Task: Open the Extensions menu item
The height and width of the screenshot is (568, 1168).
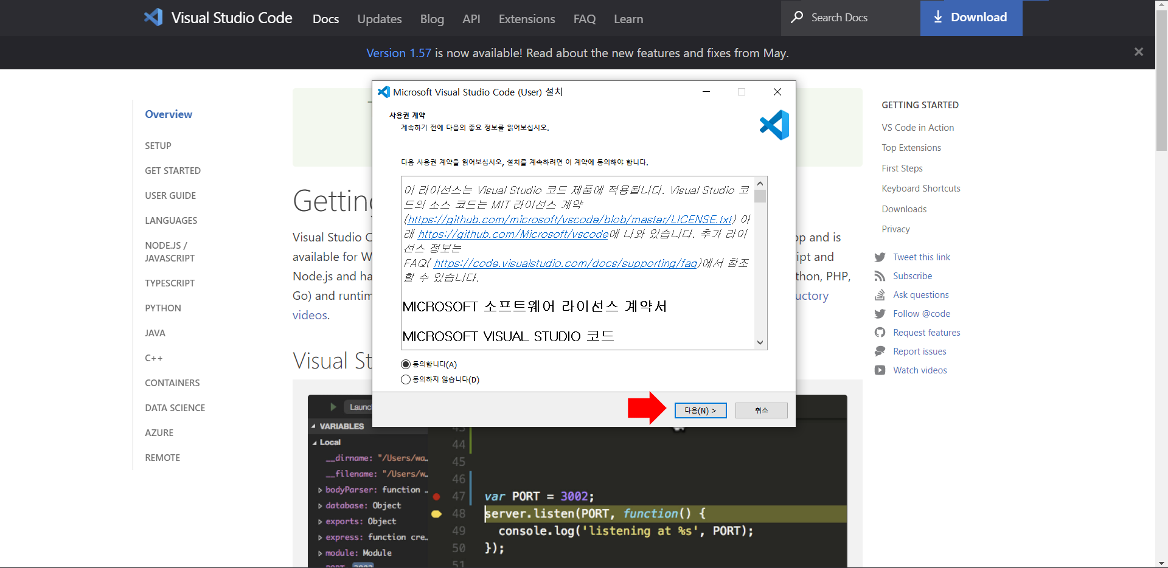Action: 527,19
